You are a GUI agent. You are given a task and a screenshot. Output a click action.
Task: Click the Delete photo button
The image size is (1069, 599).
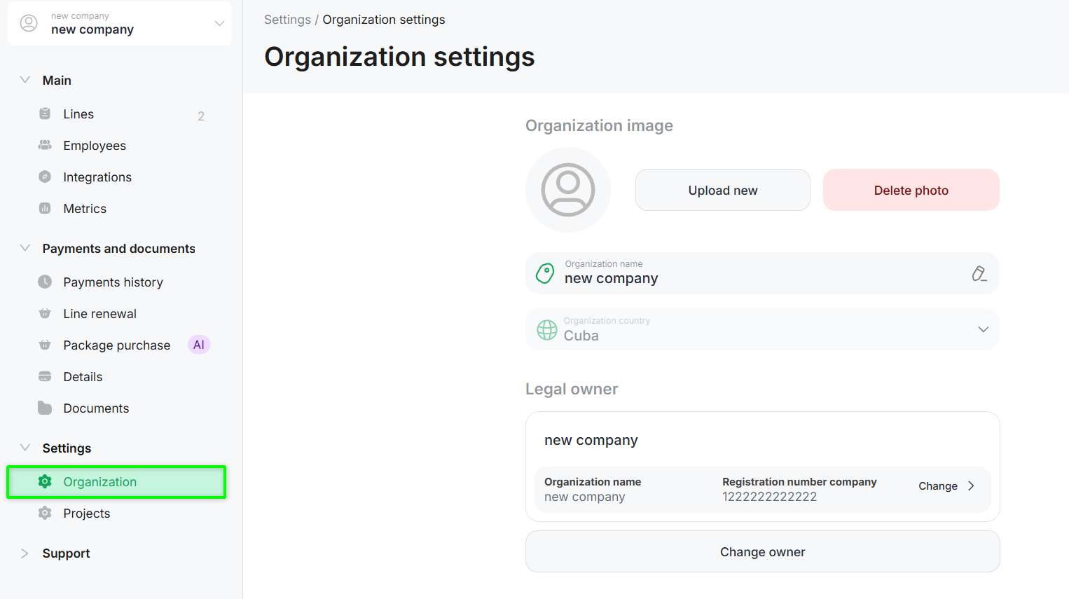click(x=911, y=190)
